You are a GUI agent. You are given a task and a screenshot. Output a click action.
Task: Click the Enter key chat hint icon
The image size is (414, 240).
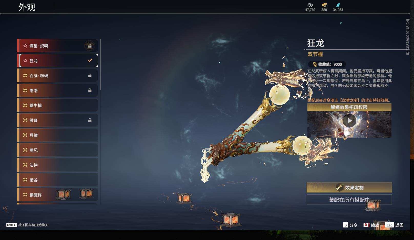(12, 225)
